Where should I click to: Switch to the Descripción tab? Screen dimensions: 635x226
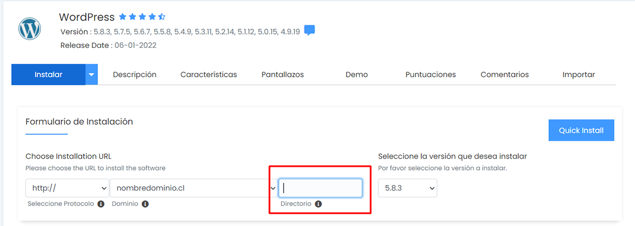(x=135, y=74)
